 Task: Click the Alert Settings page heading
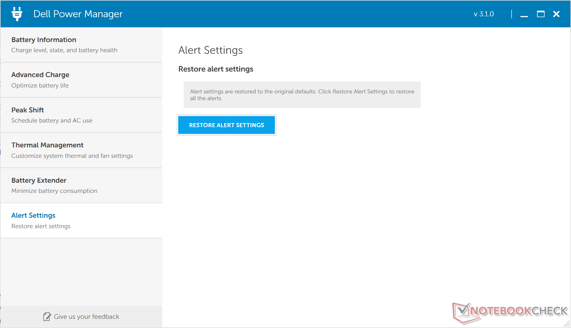pyautogui.click(x=211, y=50)
